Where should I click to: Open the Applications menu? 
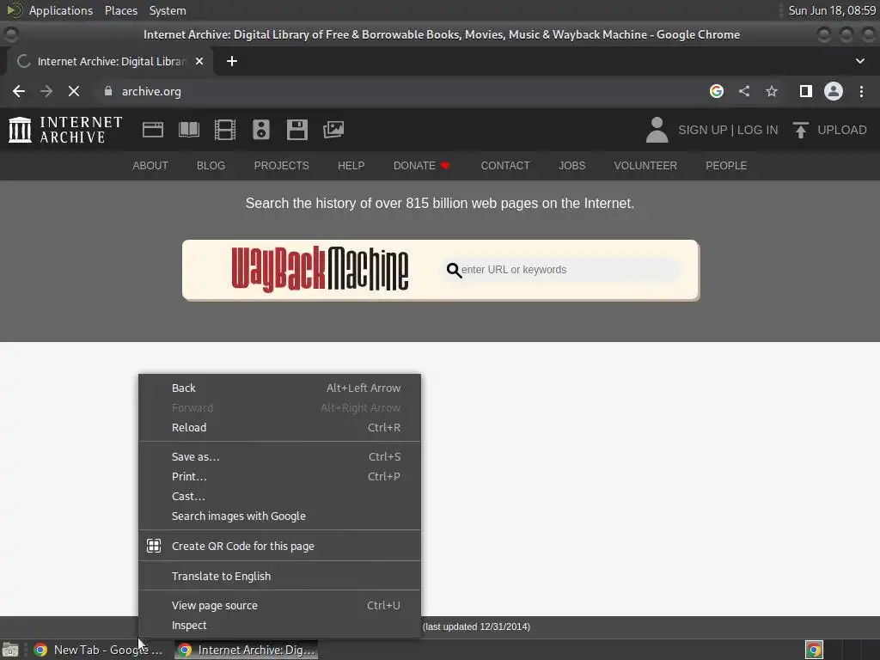[x=61, y=10]
